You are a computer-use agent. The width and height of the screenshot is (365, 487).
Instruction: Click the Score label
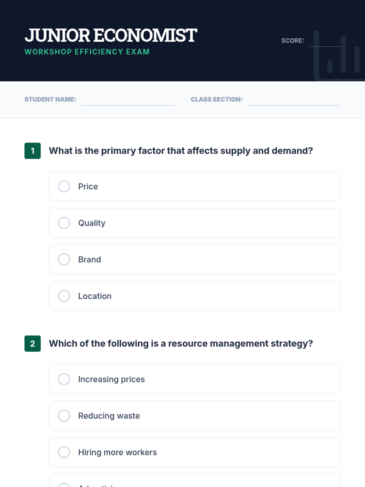tap(292, 41)
